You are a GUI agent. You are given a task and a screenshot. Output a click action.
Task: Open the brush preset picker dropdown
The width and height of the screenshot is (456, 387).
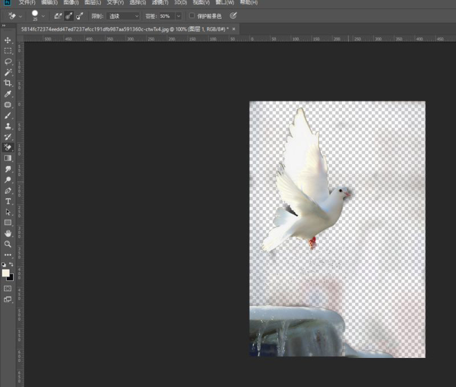click(44, 16)
